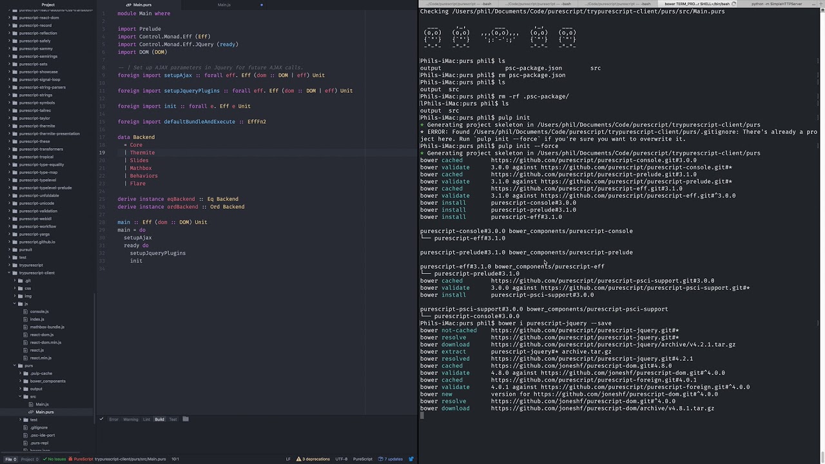Click 'derive instance eqBackend' on line 25

[156, 199]
